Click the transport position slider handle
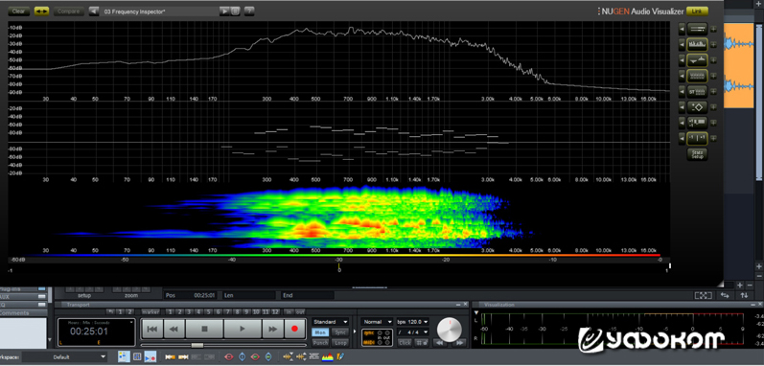The width and height of the screenshot is (764, 366). point(197,345)
